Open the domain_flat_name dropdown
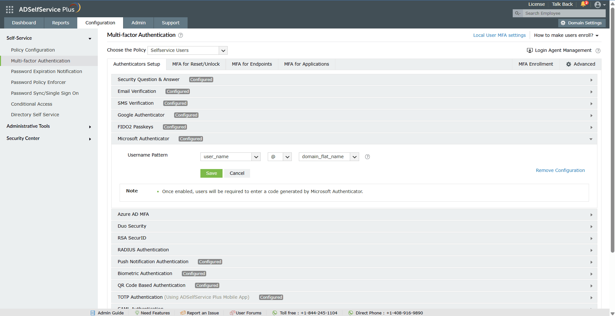 point(329,157)
